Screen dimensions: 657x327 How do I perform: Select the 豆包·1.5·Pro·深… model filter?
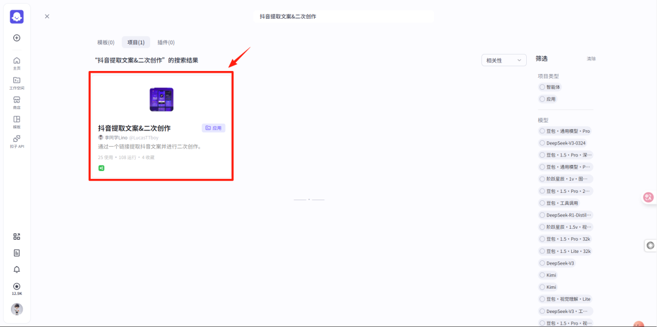[565, 155]
